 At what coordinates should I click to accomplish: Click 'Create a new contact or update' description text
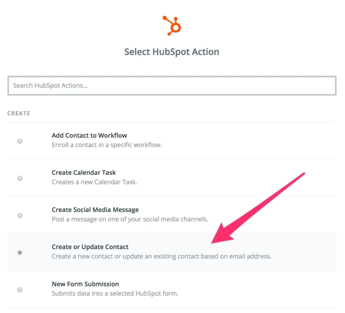click(x=161, y=256)
